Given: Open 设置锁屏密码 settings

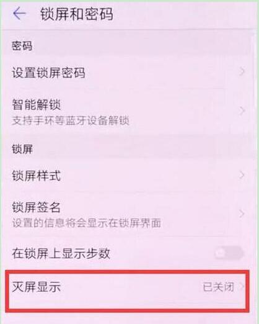Looking at the screenshot, I should 129,73.
